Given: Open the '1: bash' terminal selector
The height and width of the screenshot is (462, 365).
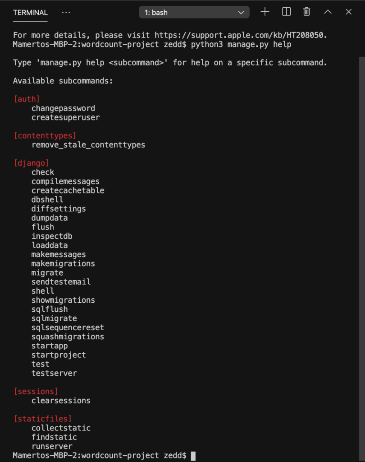Looking at the screenshot, I should [194, 12].
